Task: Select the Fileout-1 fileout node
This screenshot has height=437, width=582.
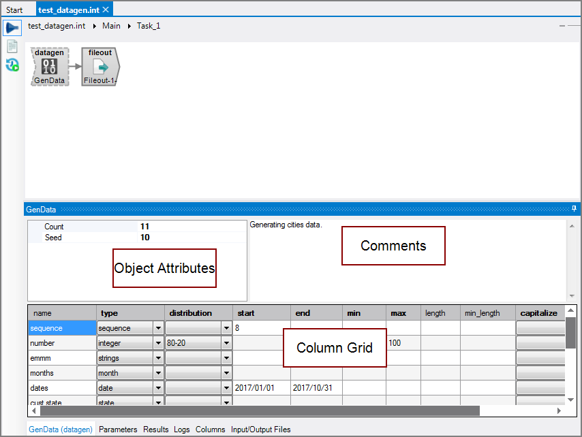Action: (99, 67)
